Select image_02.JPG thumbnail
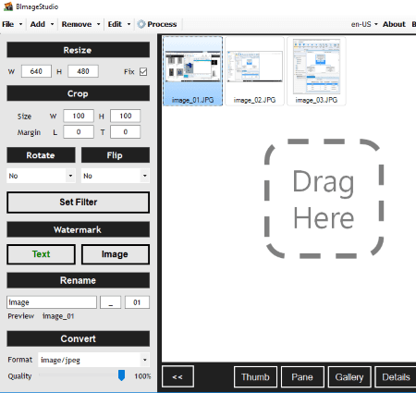This screenshot has height=393, width=416. point(254,71)
